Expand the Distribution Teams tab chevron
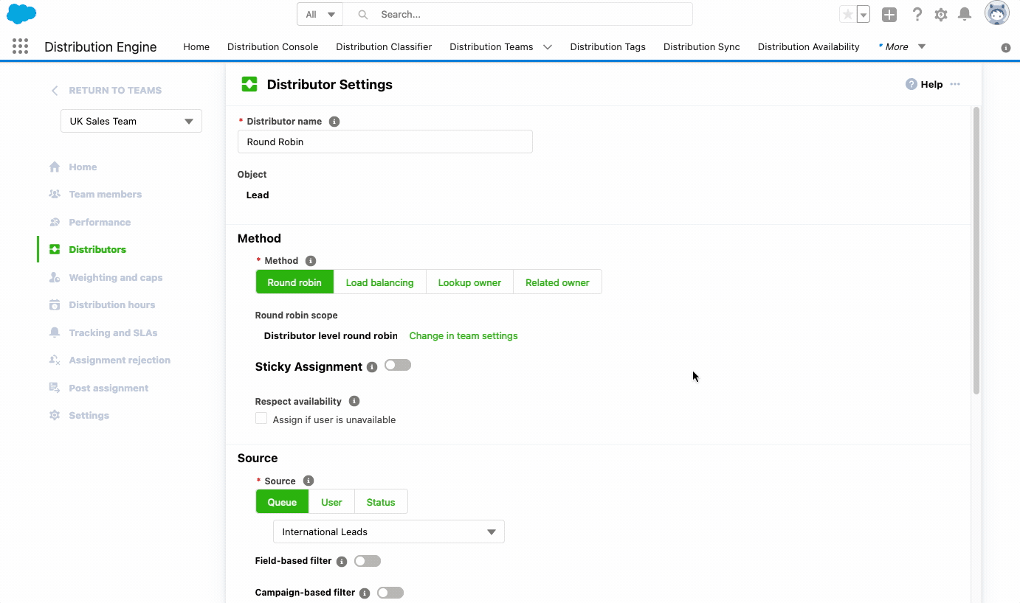 click(548, 46)
